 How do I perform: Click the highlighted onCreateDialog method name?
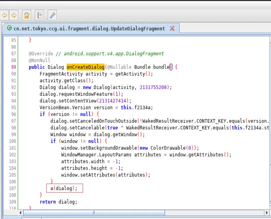85,67
